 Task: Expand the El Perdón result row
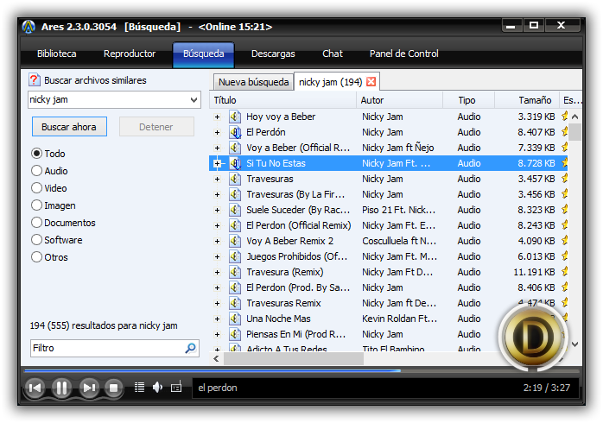pyautogui.click(x=218, y=132)
